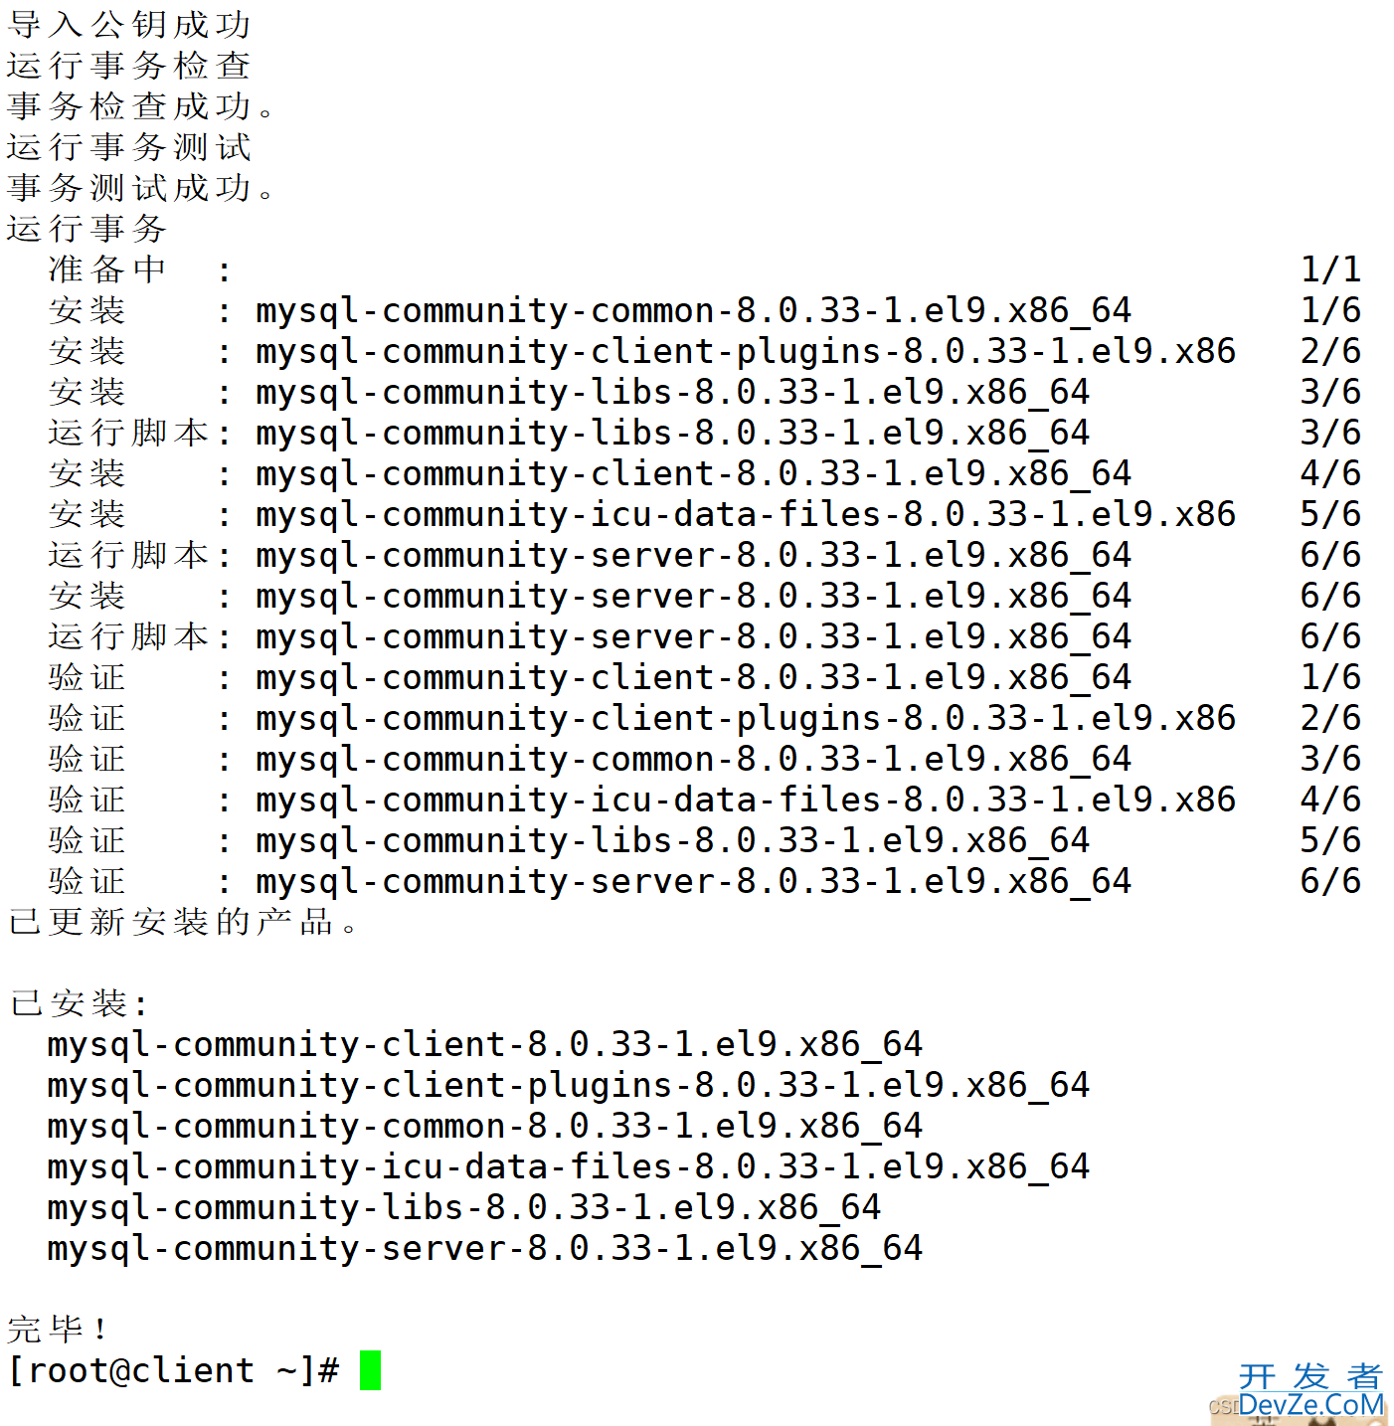This screenshot has width=1394, height=1426.
Task: Click mysql-community-server name in the 验证 row
Action: point(693,881)
